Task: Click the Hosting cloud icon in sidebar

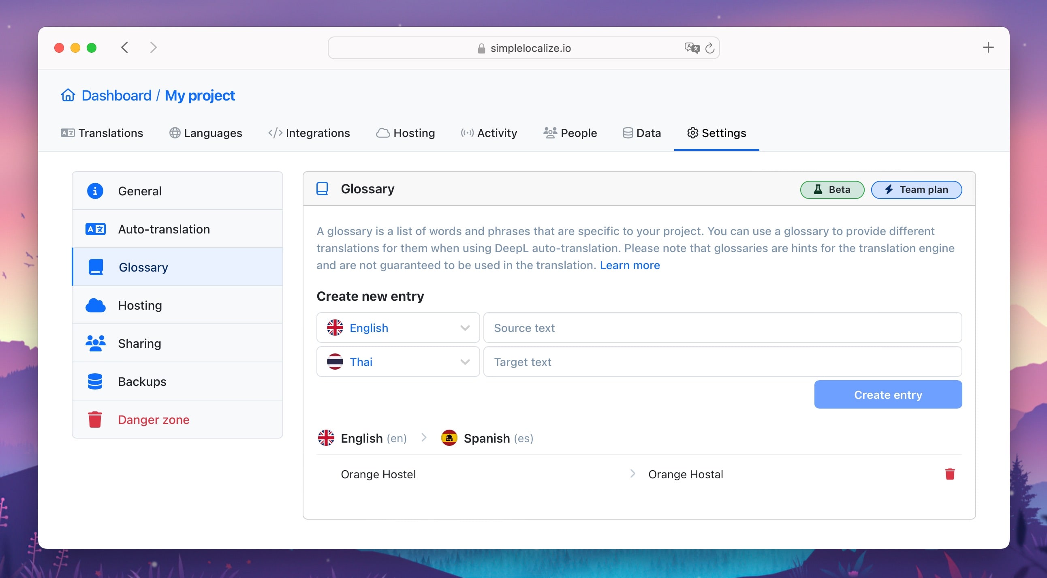Action: click(x=96, y=305)
